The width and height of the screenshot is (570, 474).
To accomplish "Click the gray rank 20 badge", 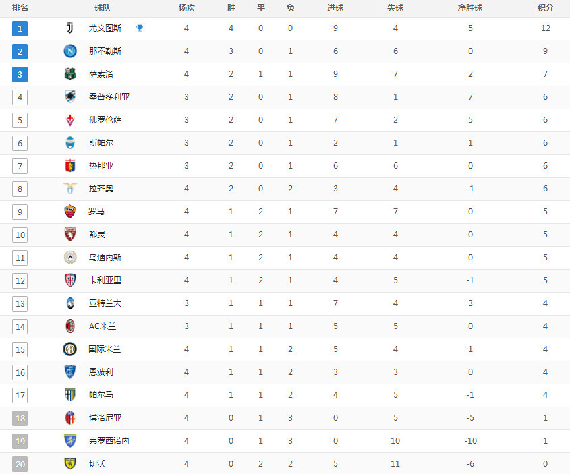I will [x=20, y=464].
